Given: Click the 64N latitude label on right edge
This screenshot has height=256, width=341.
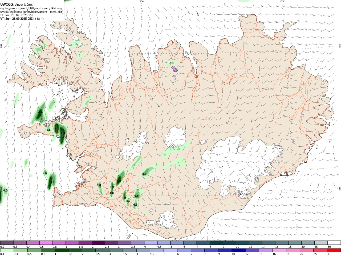Looking at the screenshot, I should (x=340, y=189).
